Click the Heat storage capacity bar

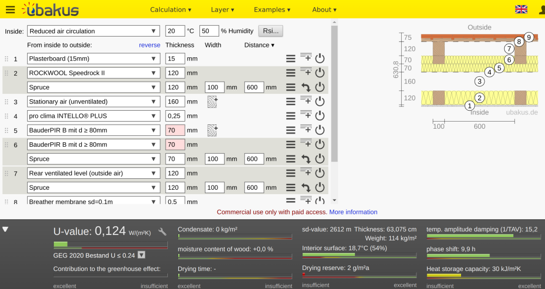pyautogui.click(x=483, y=275)
